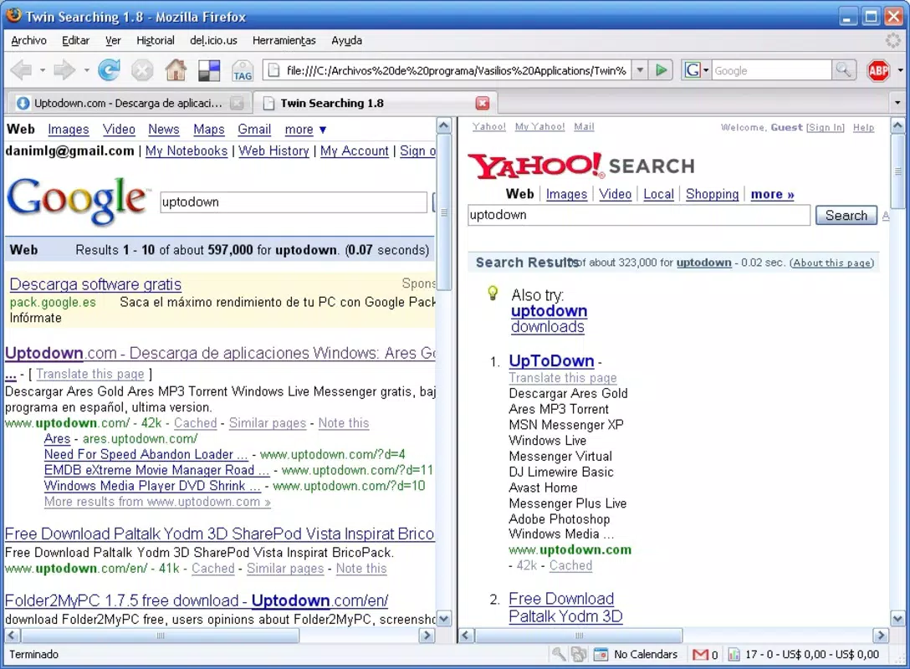Open the Ayuda menu
910x669 pixels.
coord(346,40)
